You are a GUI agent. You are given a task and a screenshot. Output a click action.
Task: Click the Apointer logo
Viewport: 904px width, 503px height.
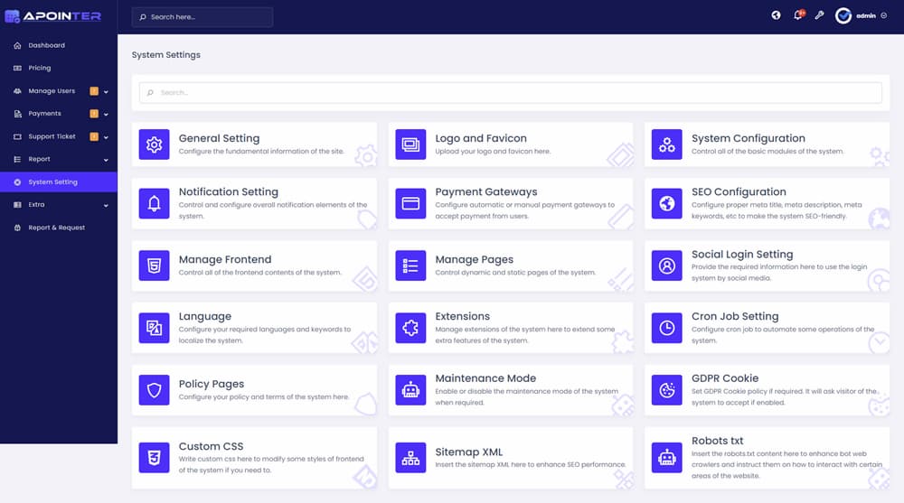53,16
